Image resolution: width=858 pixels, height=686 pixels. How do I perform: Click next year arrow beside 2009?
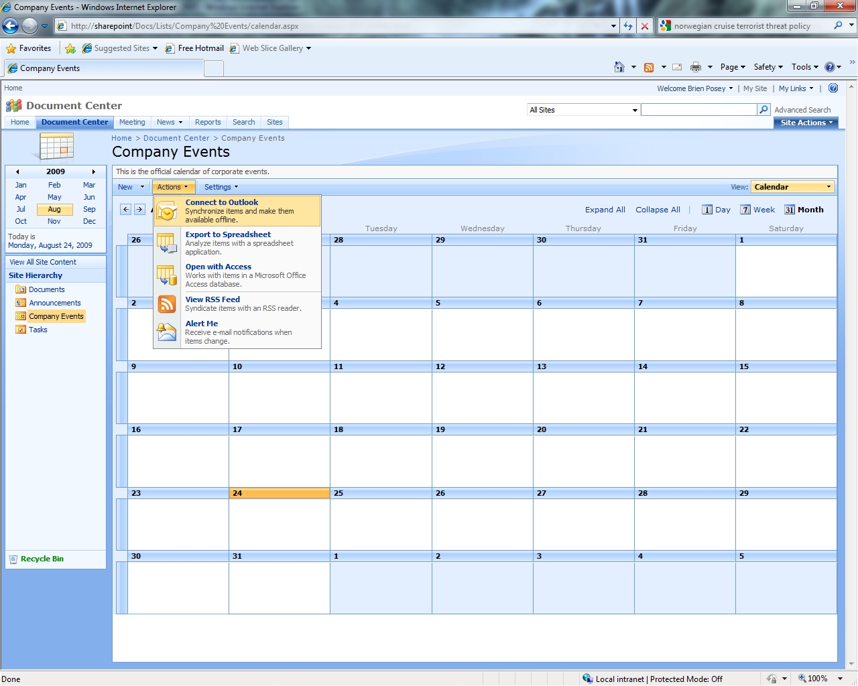click(x=94, y=171)
